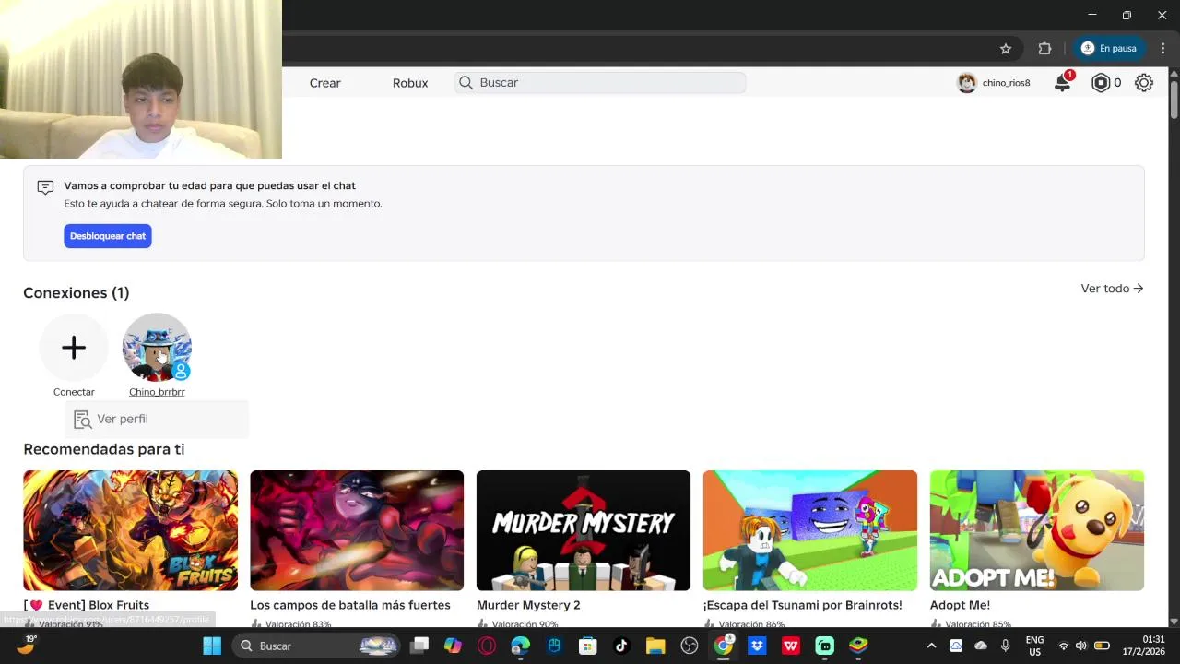Image resolution: width=1180 pixels, height=664 pixels.
Task: Click the Conectar plus icon
Action: [x=74, y=348]
